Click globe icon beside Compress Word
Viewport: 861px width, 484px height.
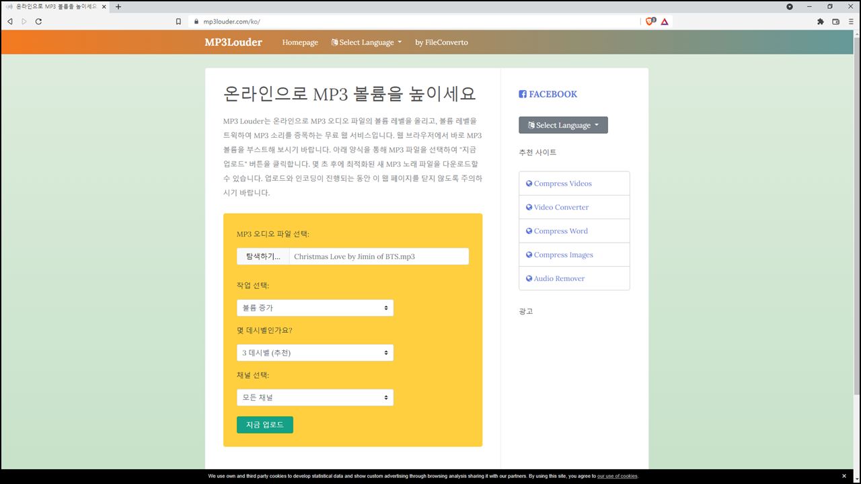[529, 231]
